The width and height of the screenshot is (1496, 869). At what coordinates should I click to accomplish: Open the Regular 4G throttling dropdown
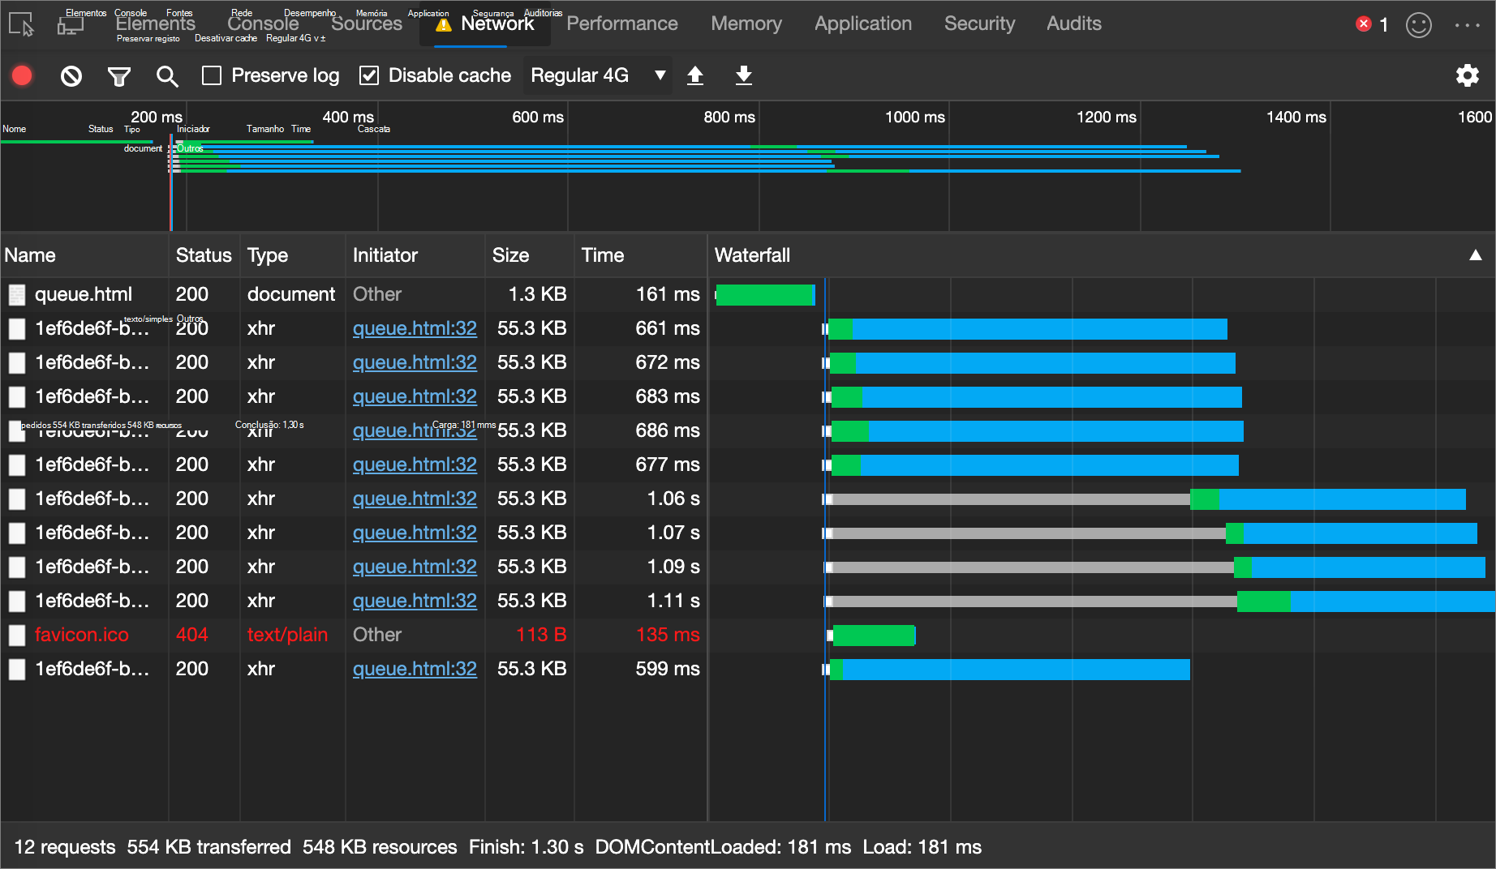click(597, 75)
